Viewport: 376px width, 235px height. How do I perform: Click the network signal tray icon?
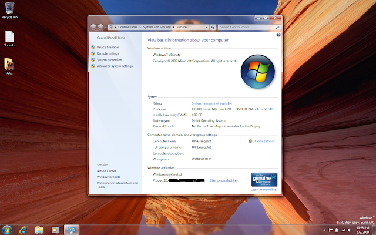(343, 230)
